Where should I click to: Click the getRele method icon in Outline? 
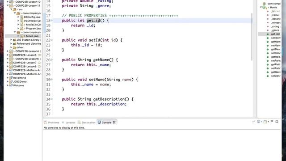268,57
